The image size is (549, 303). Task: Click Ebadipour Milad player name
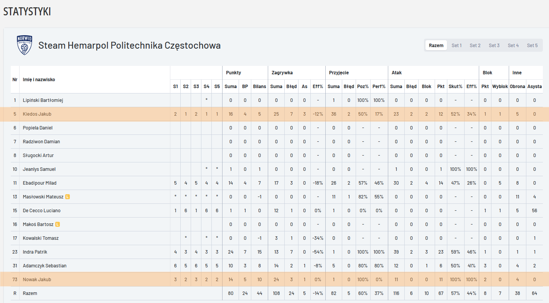(40, 183)
